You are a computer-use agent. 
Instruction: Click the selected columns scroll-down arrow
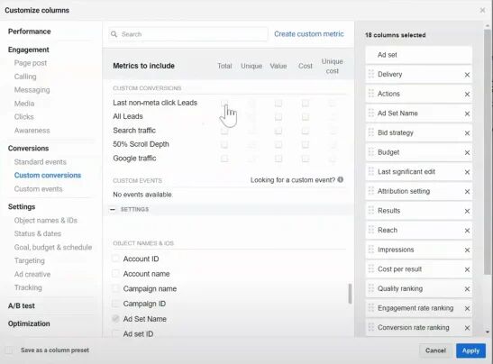click(488, 332)
